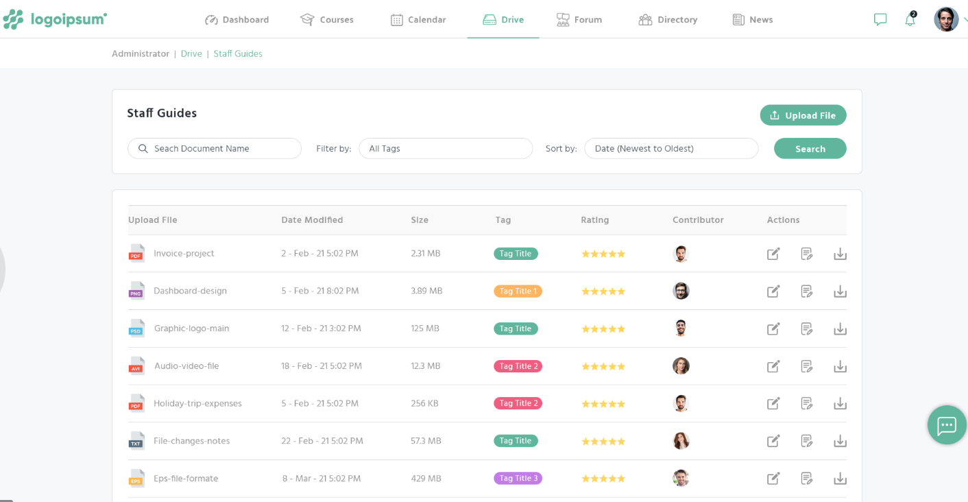968x502 pixels.
Task: Open notes for Eps-file-formate file
Action: (807, 479)
